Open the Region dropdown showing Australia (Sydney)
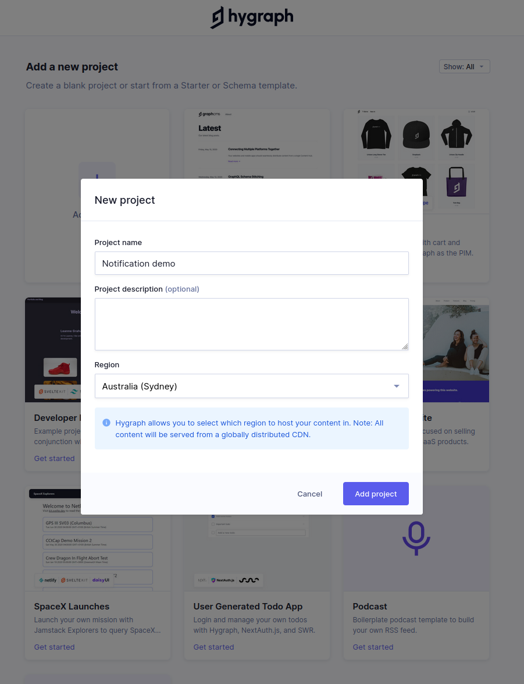 pos(251,386)
